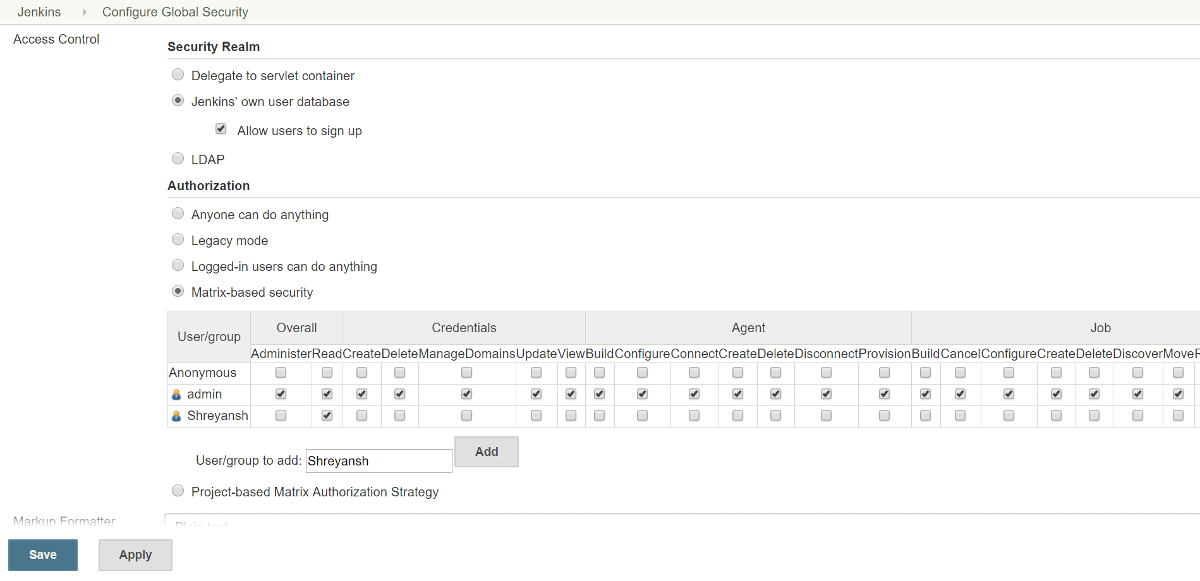
Task: Select Delegate to servlet container
Action: click(178, 75)
